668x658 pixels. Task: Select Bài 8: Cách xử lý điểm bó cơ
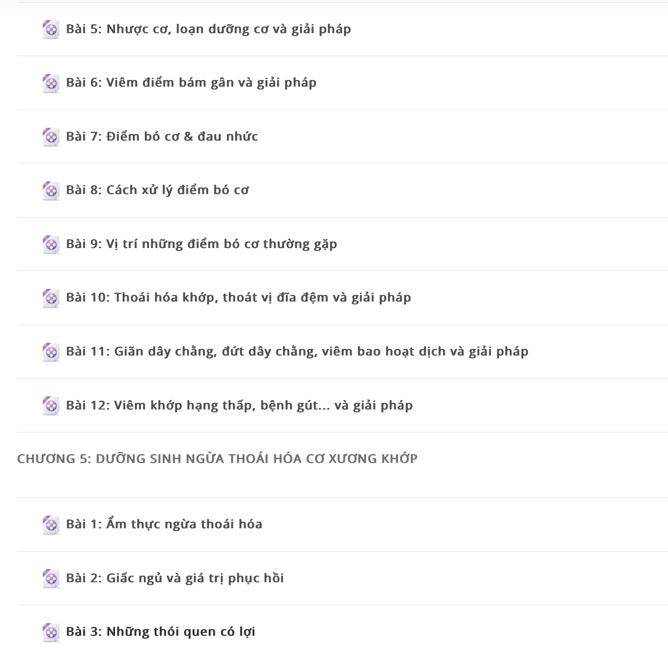pos(158,190)
